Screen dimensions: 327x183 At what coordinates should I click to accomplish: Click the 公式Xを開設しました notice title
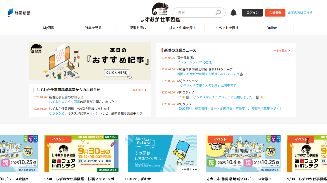coord(79,109)
